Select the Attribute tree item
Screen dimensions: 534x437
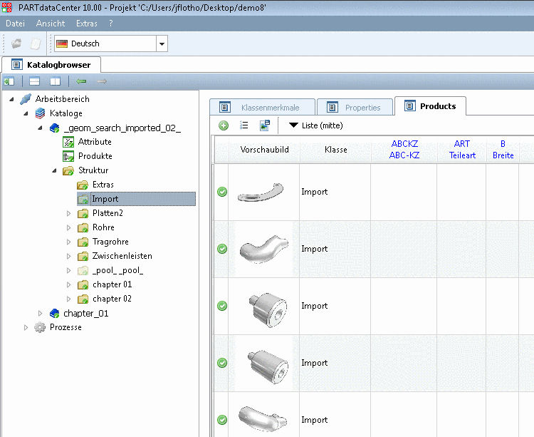point(95,142)
